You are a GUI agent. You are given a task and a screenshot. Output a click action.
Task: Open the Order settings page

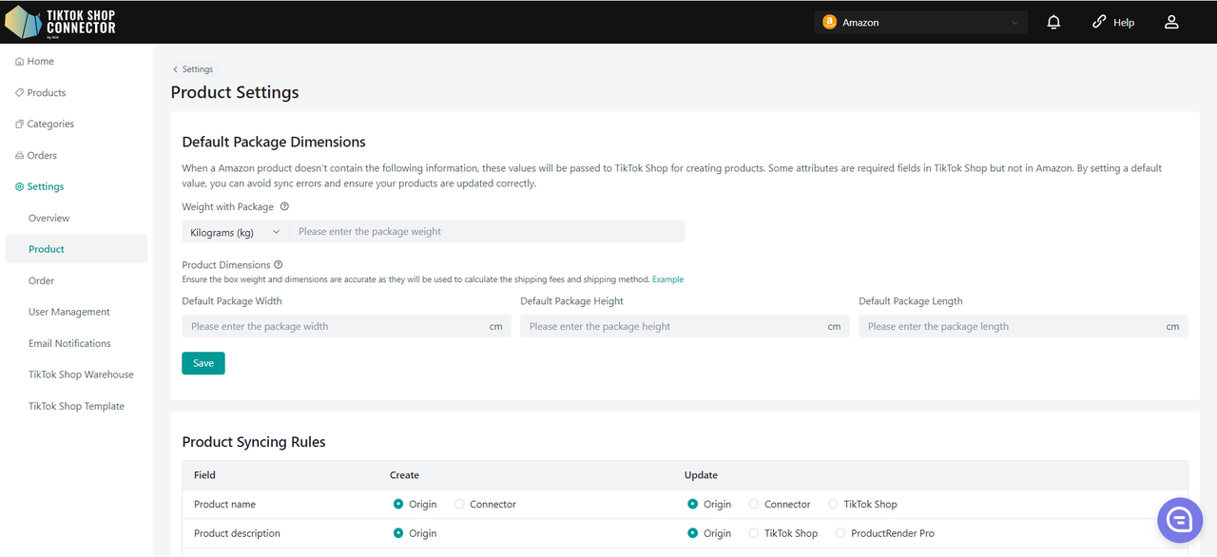tap(42, 281)
